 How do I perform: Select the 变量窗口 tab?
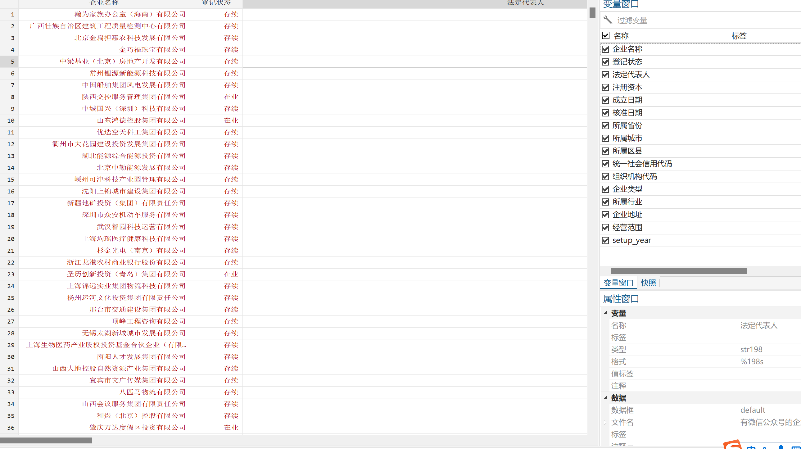(618, 283)
